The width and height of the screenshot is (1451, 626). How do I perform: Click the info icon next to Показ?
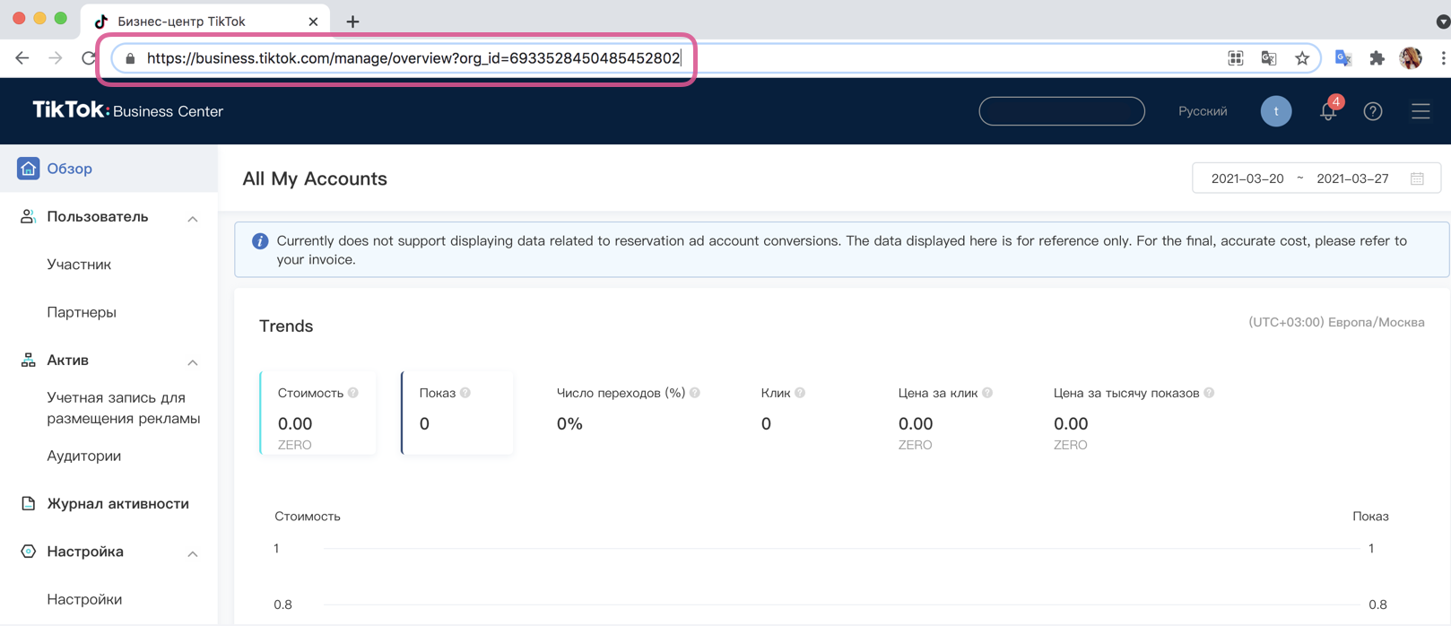(465, 393)
